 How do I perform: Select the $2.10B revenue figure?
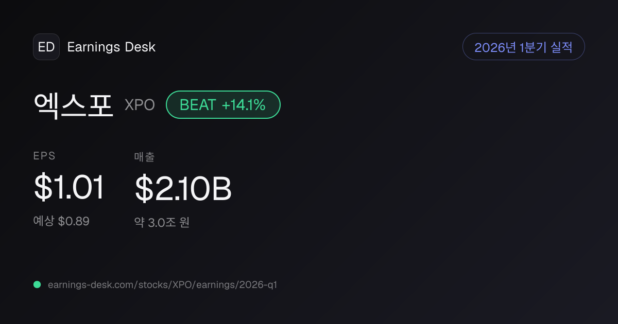pos(183,189)
